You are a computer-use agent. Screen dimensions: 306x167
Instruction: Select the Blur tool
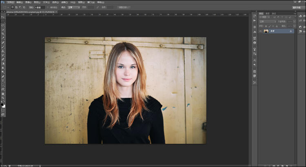(3, 68)
